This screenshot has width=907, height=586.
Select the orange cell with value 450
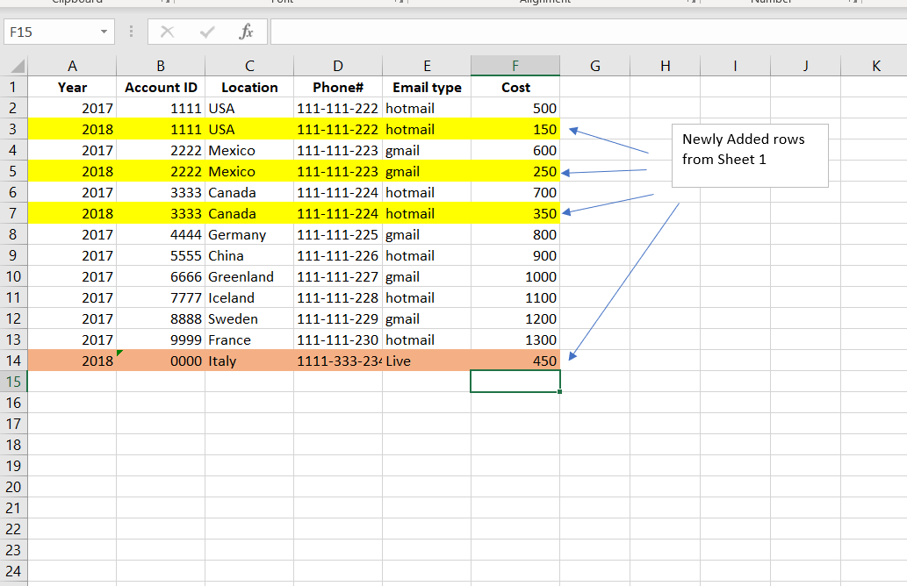515,361
